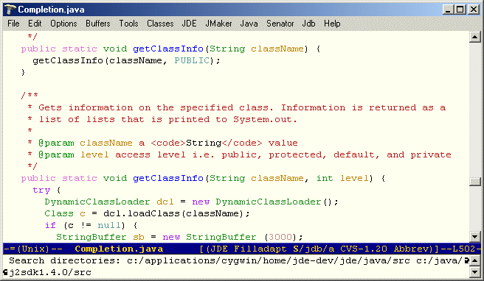Open the File menu
Screen dimensions: 484x281
click(13, 24)
